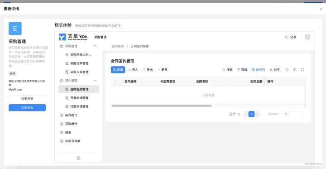Viewport: 326px width, 169px height.
Task: Open 付款申请管理 in sidebar
Action: tap(79, 106)
